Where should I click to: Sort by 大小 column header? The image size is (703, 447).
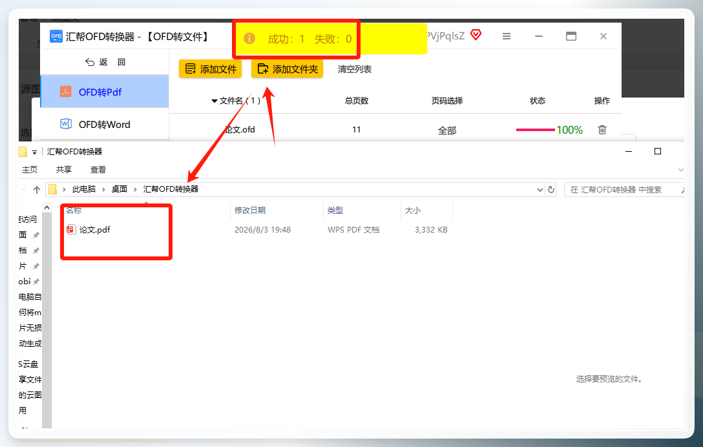413,211
